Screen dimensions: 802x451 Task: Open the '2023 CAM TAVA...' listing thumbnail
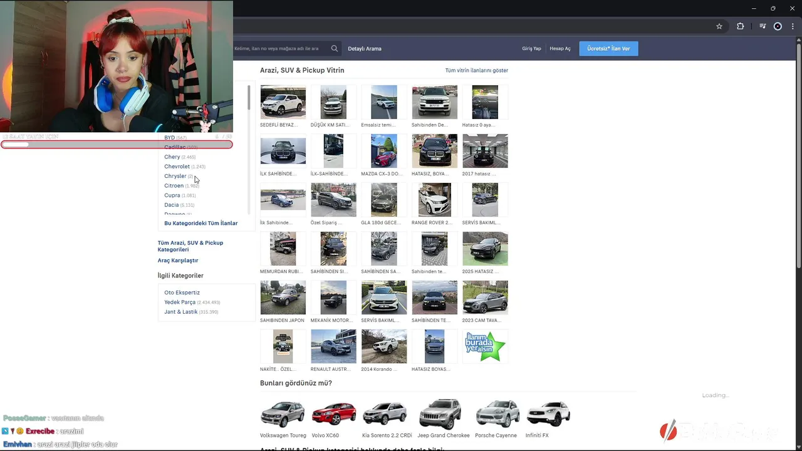click(x=485, y=298)
